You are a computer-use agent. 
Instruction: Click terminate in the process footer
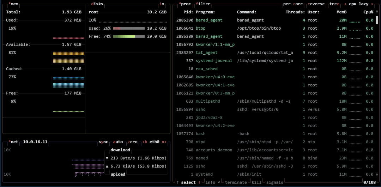236,182
